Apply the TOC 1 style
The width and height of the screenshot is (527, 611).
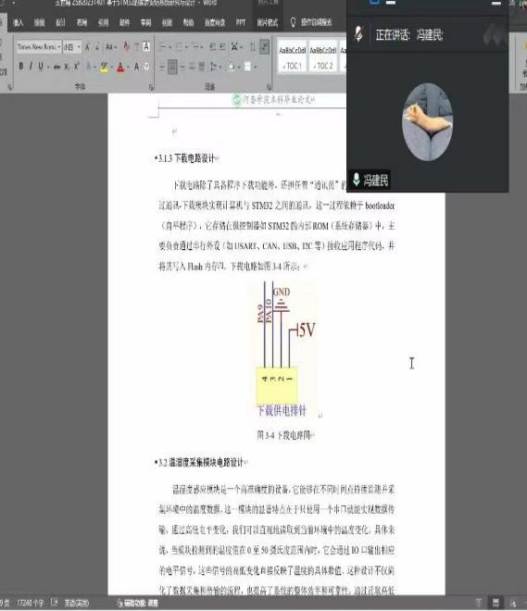[x=293, y=57]
